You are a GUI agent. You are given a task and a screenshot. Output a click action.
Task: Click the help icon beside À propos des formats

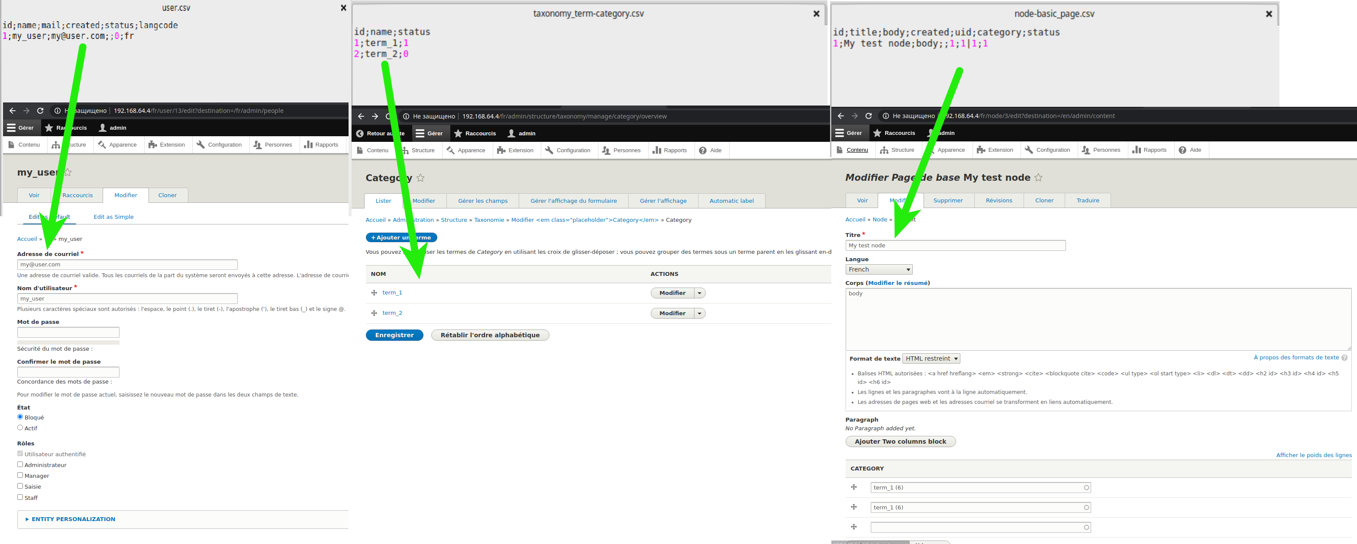[1344, 358]
